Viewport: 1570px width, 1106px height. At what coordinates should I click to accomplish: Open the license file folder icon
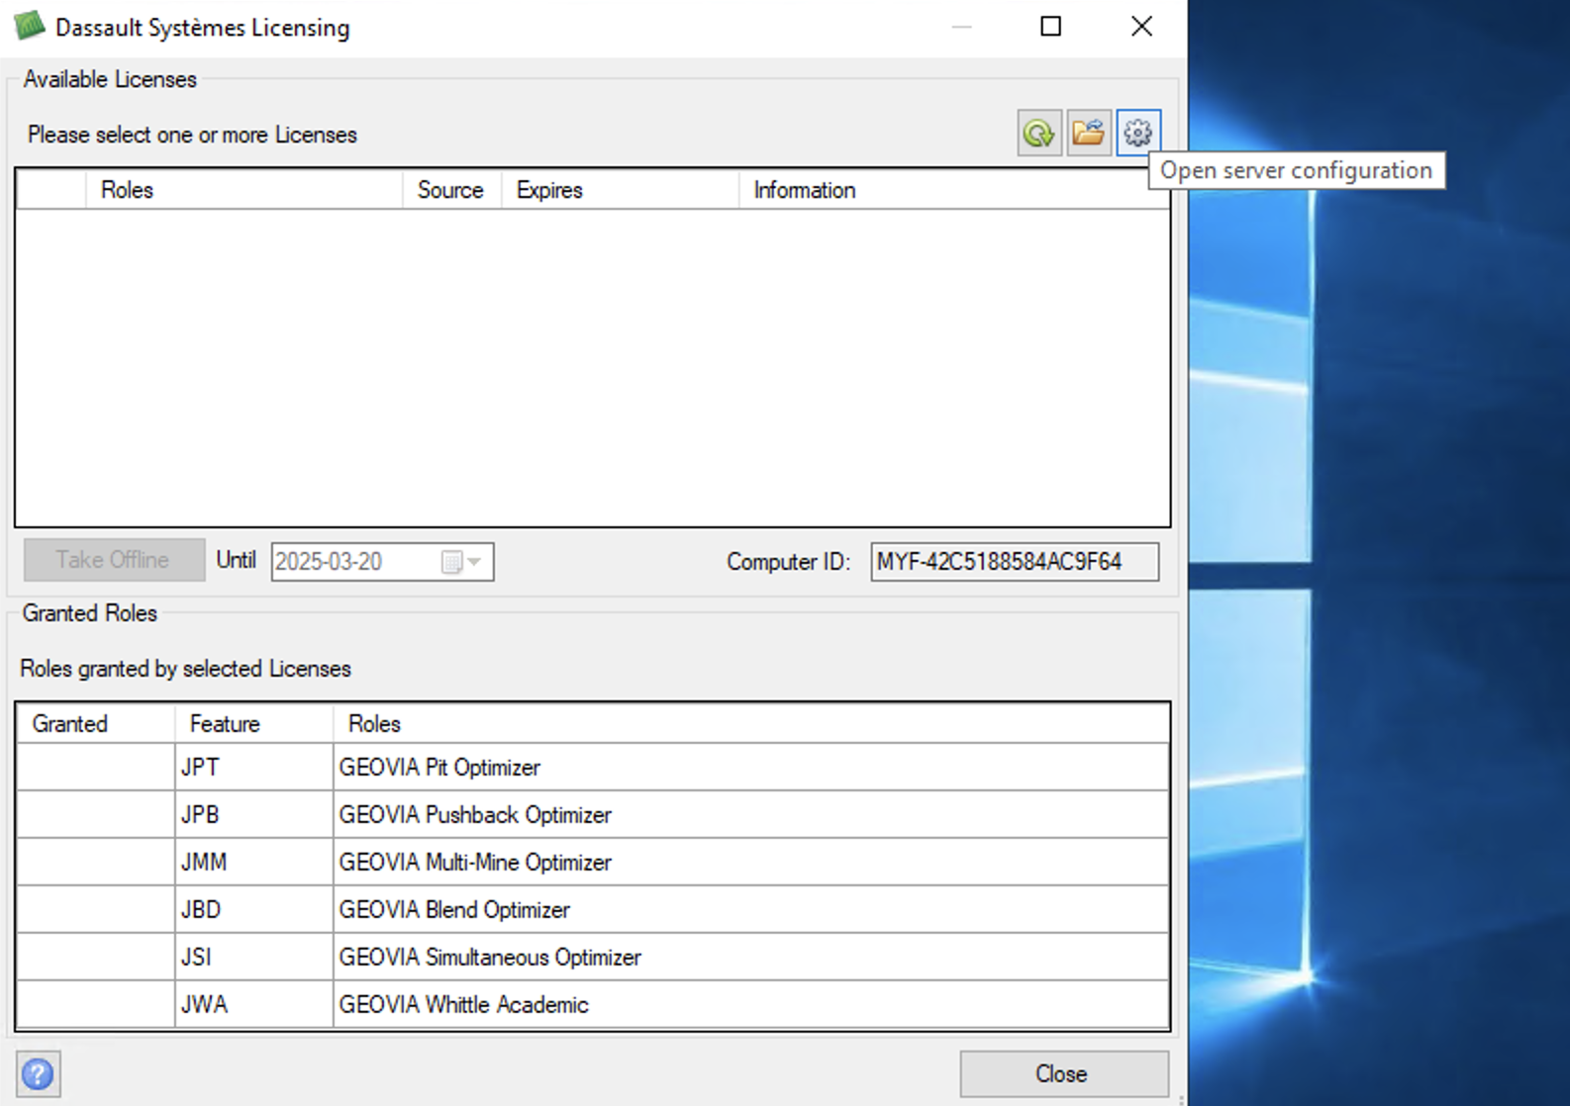click(x=1088, y=133)
